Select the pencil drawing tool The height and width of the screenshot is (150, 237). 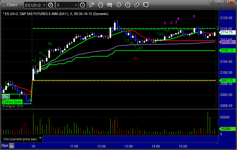[x=91, y=5]
